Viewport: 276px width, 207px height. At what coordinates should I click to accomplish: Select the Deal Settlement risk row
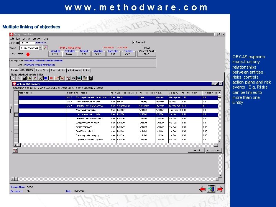coord(118,127)
